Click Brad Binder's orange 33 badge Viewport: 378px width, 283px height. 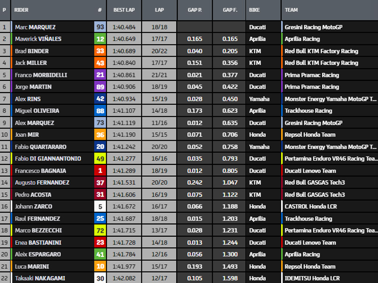pyautogui.click(x=100, y=51)
